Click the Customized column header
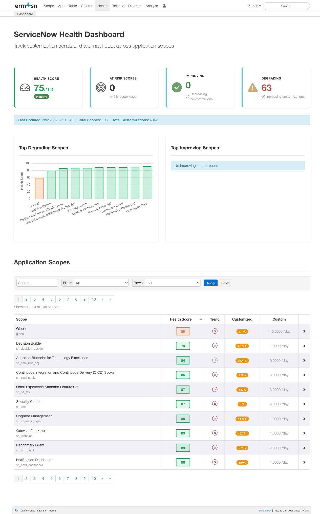320x514 pixels. [x=242, y=319]
